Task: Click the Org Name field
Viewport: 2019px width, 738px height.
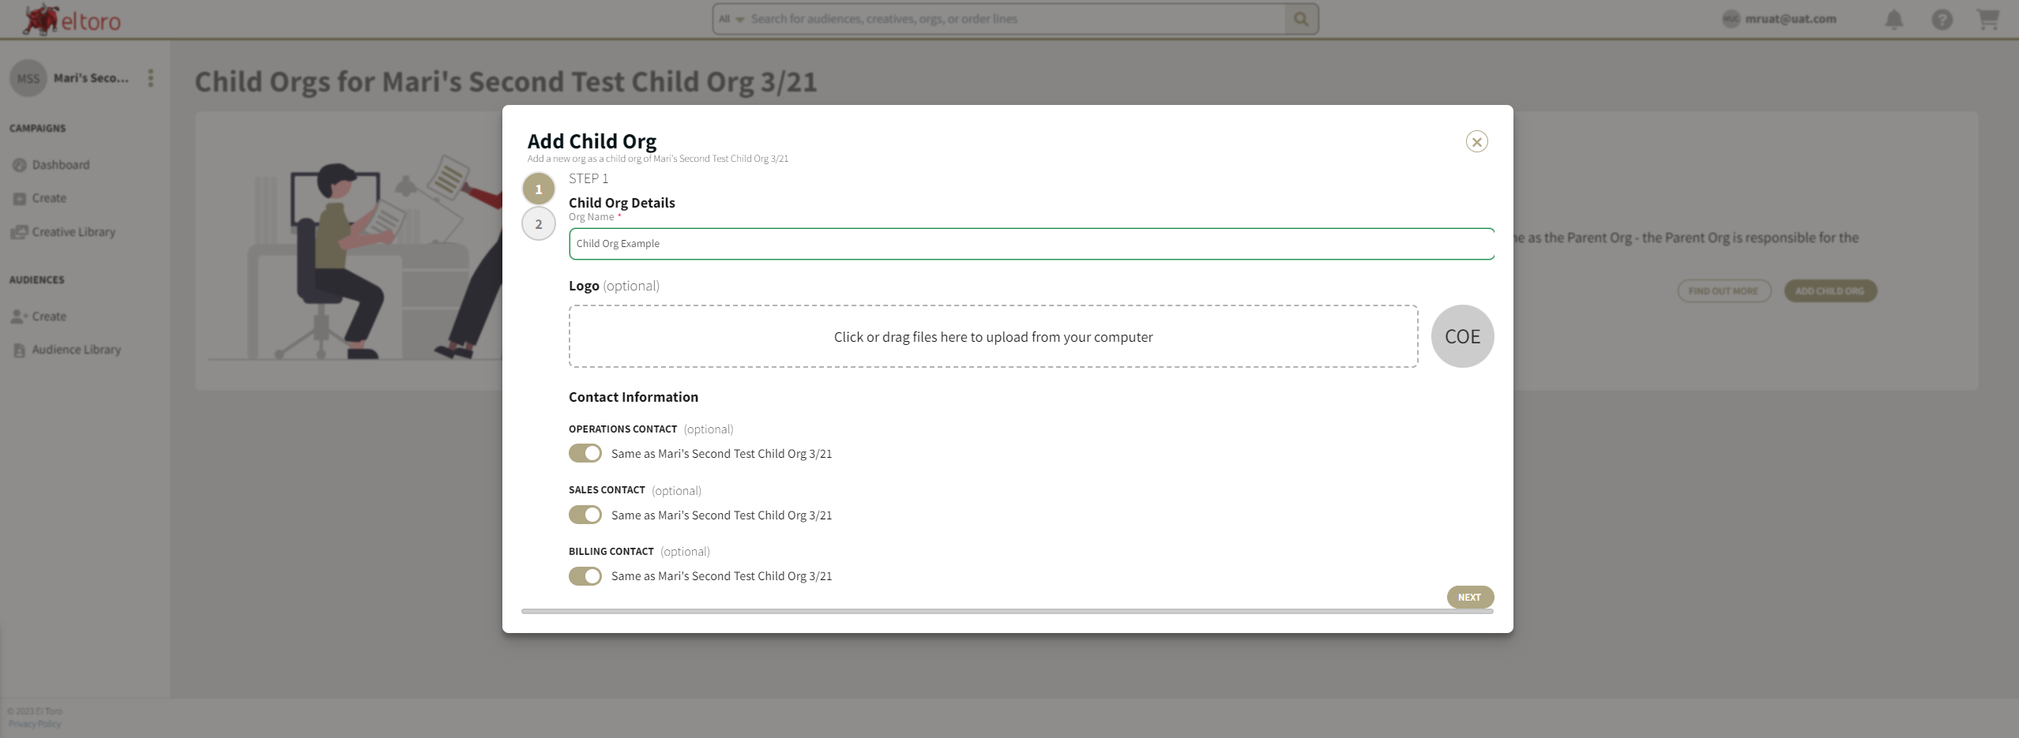Action: 1032,244
